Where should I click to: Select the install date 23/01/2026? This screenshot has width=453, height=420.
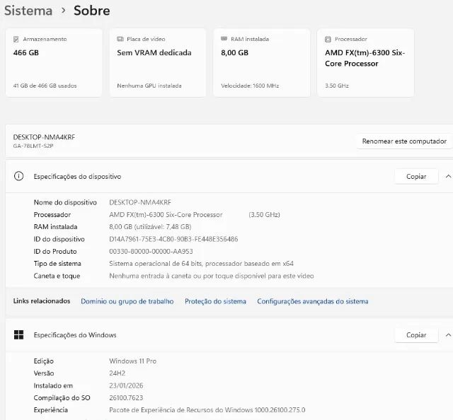(x=126, y=385)
